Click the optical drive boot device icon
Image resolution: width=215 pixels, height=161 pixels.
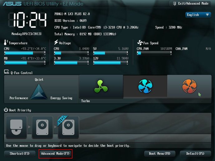coord(16,127)
